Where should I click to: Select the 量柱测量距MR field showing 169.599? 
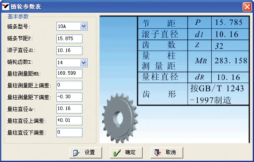point(69,73)
